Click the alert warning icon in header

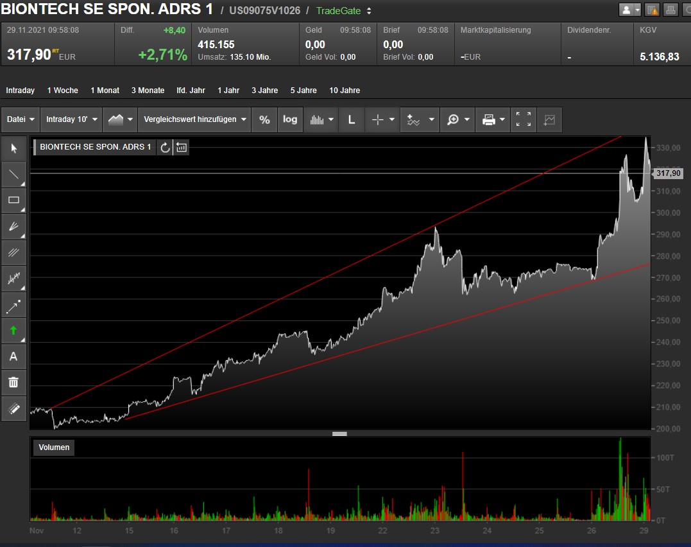click(x=653, y=10)
